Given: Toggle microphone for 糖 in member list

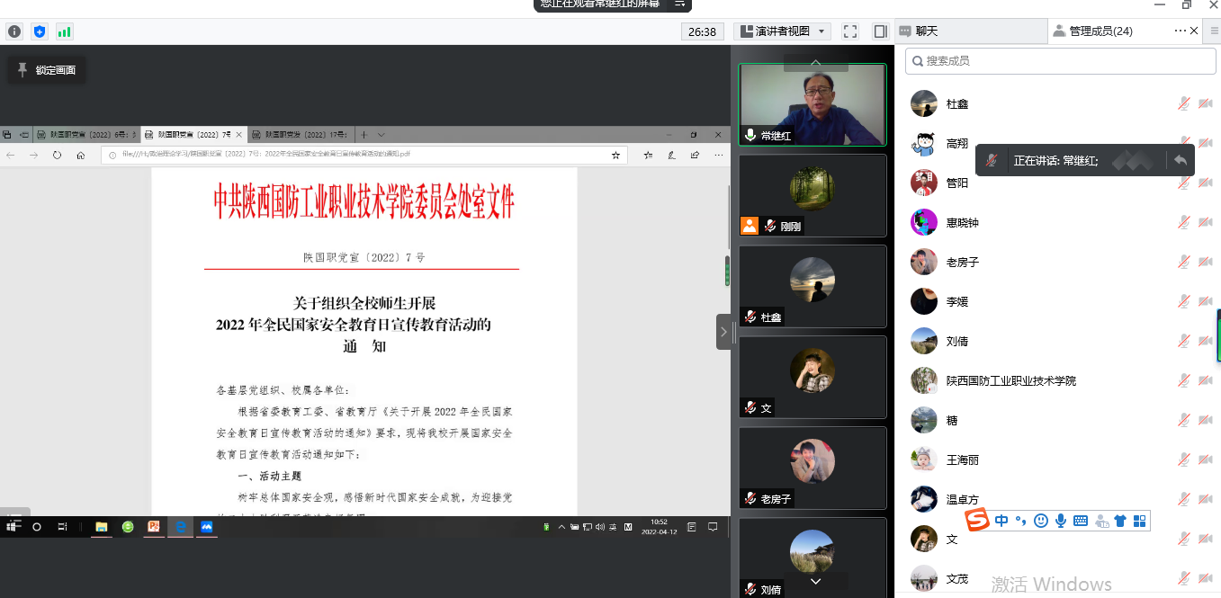Looking at the screenshot, I should pyautogui.click(x=1184, y=421).
